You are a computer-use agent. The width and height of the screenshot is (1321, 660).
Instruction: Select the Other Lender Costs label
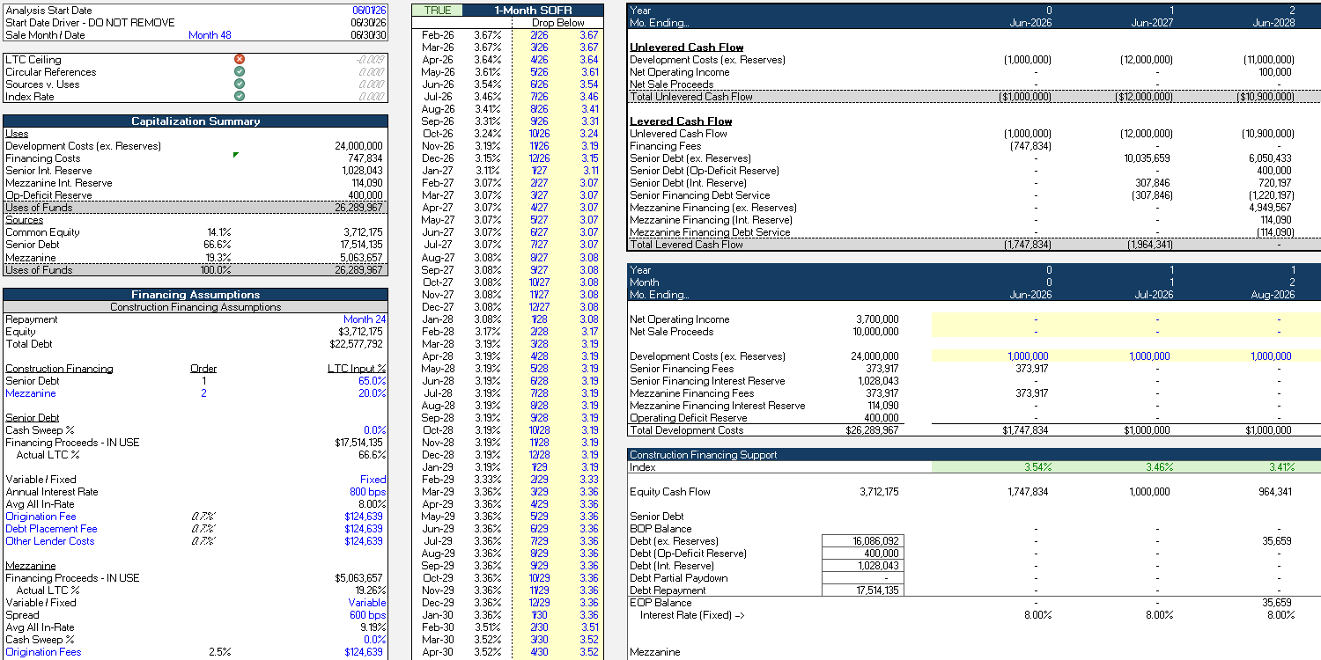[49, 541]
